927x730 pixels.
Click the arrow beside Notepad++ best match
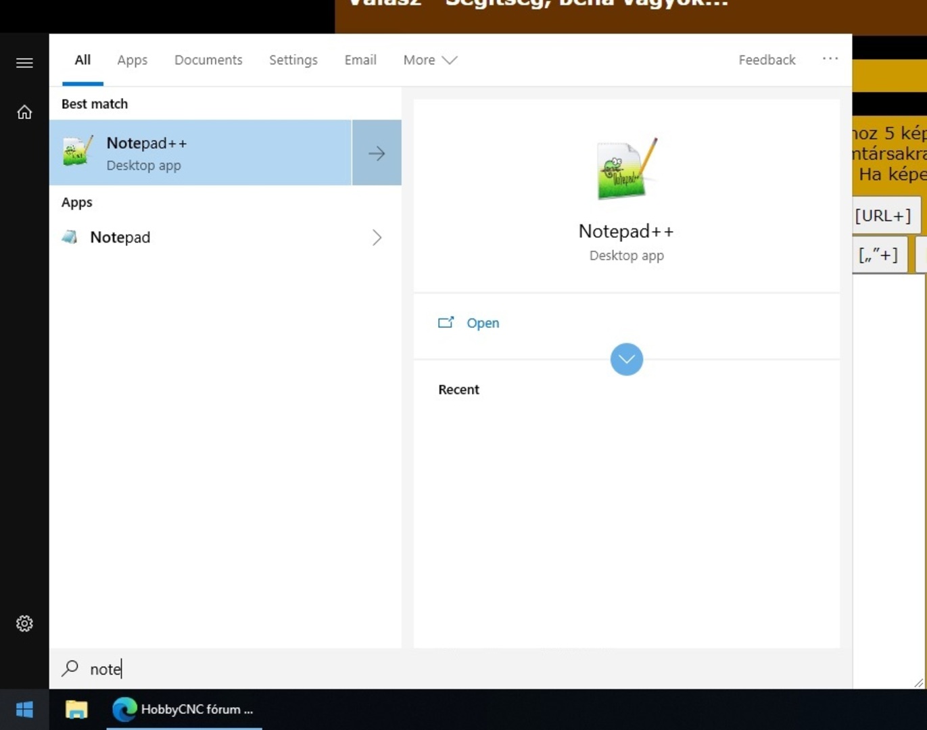click(x=377, y=153)
